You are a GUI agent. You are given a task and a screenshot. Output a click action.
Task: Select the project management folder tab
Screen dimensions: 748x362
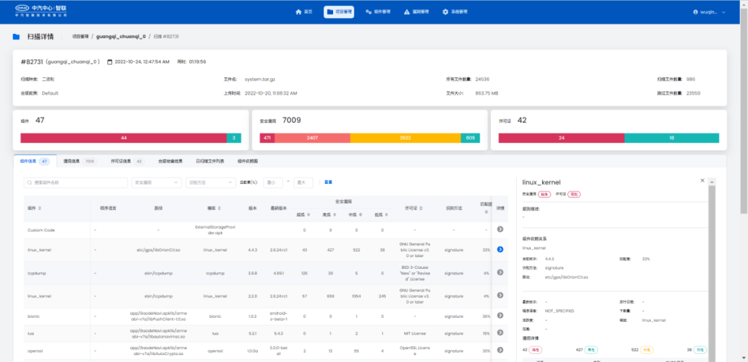[339, 12]
